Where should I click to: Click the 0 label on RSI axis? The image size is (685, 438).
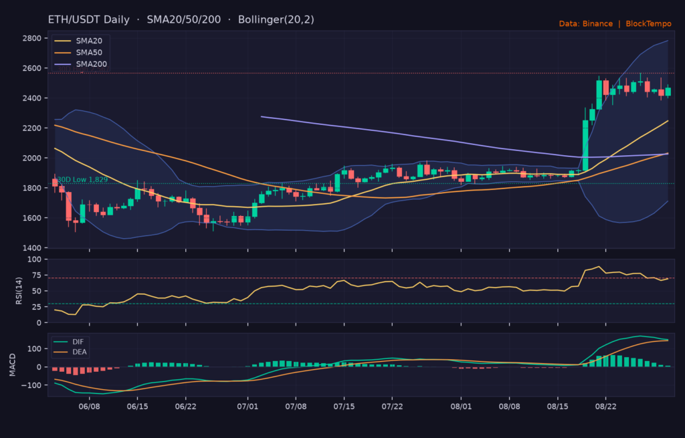click(x=39, y=323)
